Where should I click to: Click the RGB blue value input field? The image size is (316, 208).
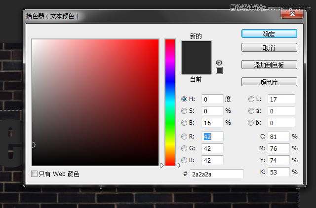[212, 160]
